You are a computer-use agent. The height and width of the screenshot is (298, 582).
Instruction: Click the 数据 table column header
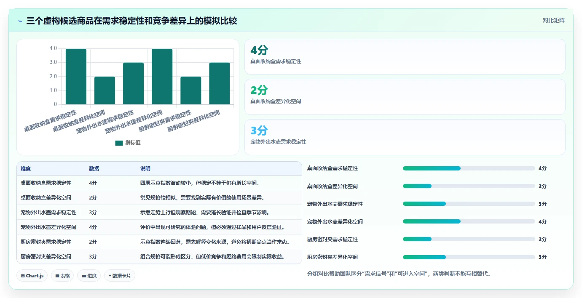click(94, 168)
